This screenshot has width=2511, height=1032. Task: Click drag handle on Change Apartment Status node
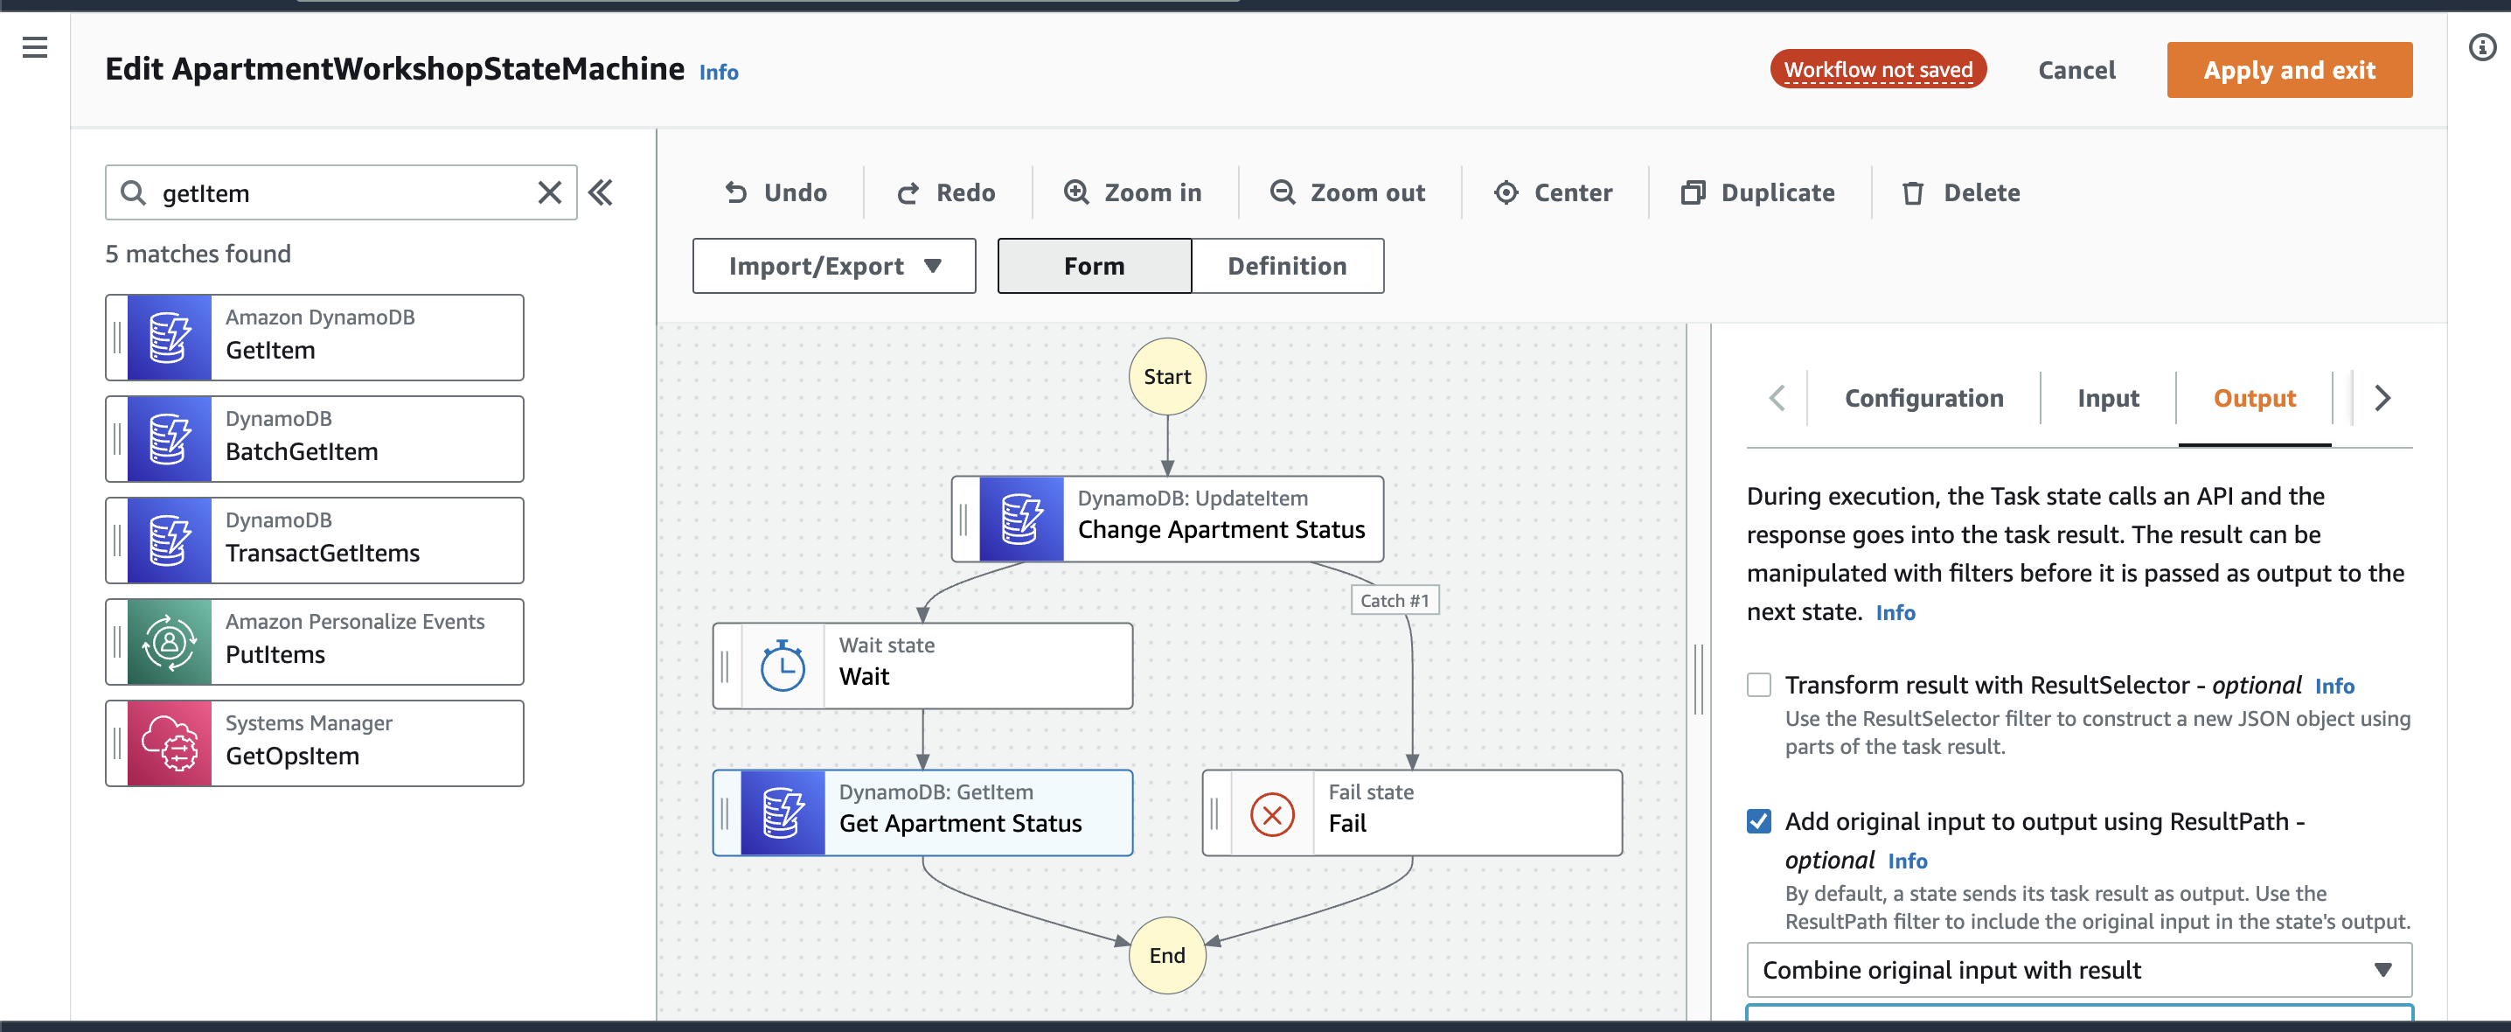(964, 519)
